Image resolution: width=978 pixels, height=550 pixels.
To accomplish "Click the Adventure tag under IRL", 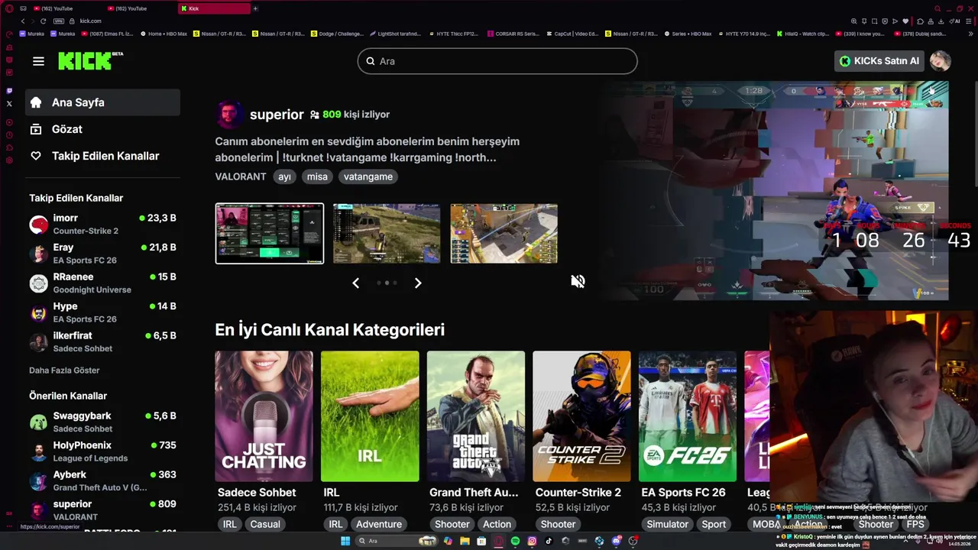I will click(379, 524).
